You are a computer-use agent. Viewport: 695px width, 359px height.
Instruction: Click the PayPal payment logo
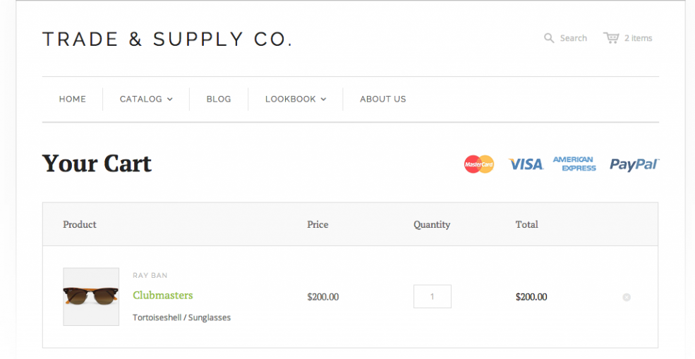(x=634, y=164)
